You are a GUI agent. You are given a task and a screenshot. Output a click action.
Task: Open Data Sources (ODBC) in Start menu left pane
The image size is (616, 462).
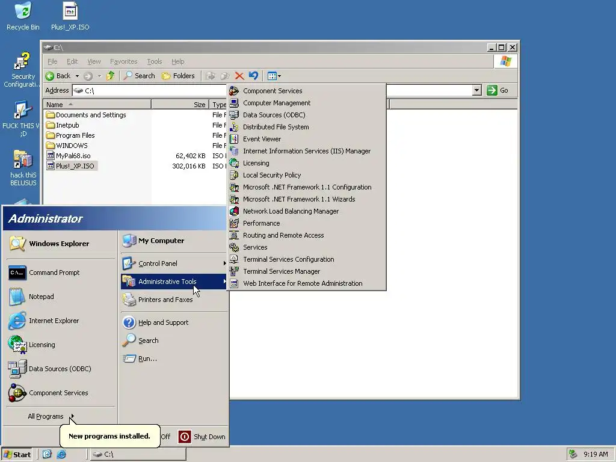[61, 369]
